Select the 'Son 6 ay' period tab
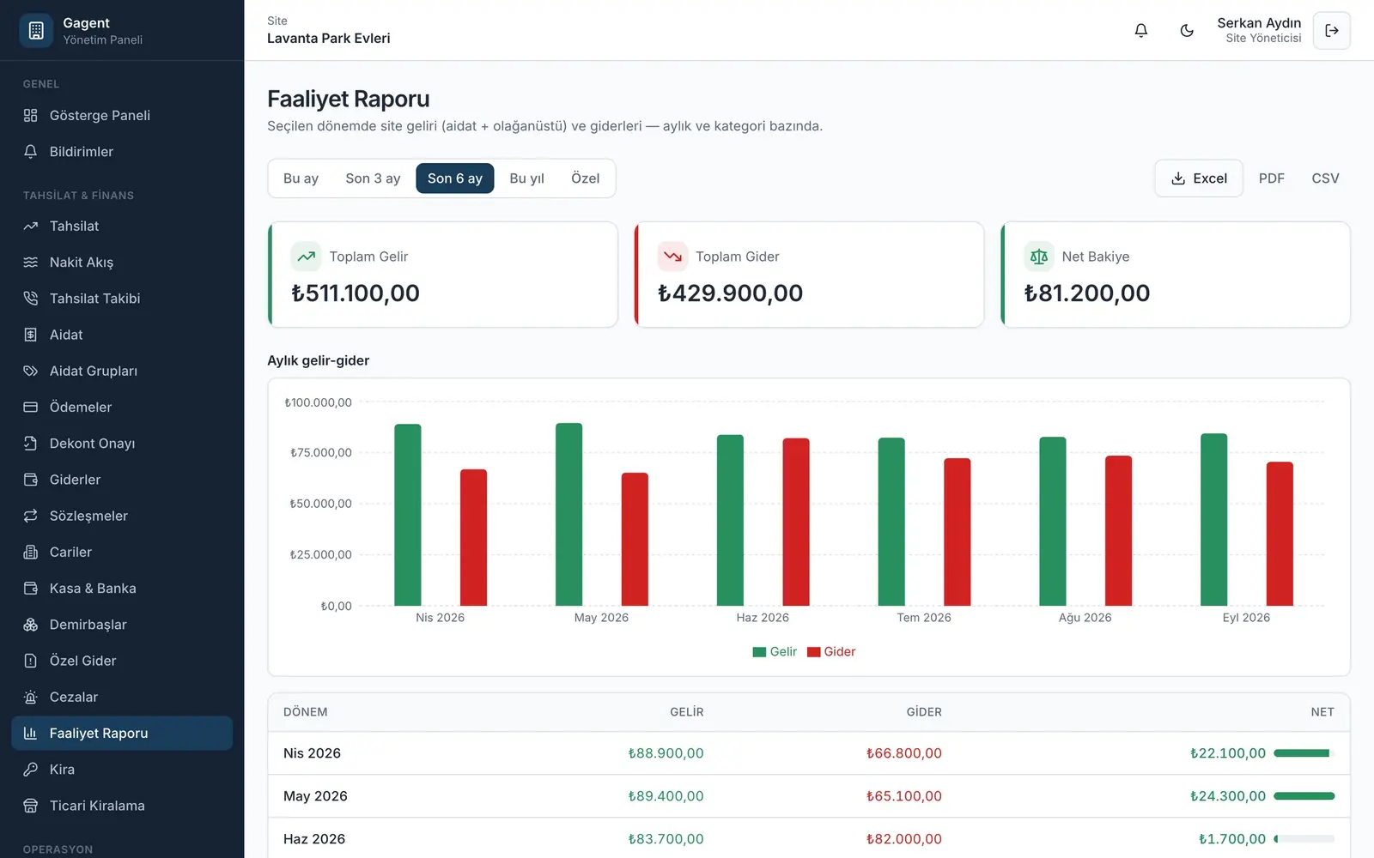The image size is (1374, 858). (455, 178)
